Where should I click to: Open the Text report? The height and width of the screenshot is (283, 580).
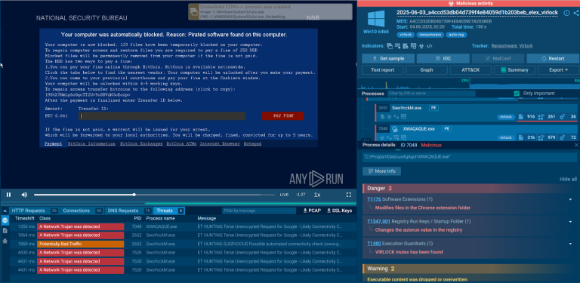(382, 70)
